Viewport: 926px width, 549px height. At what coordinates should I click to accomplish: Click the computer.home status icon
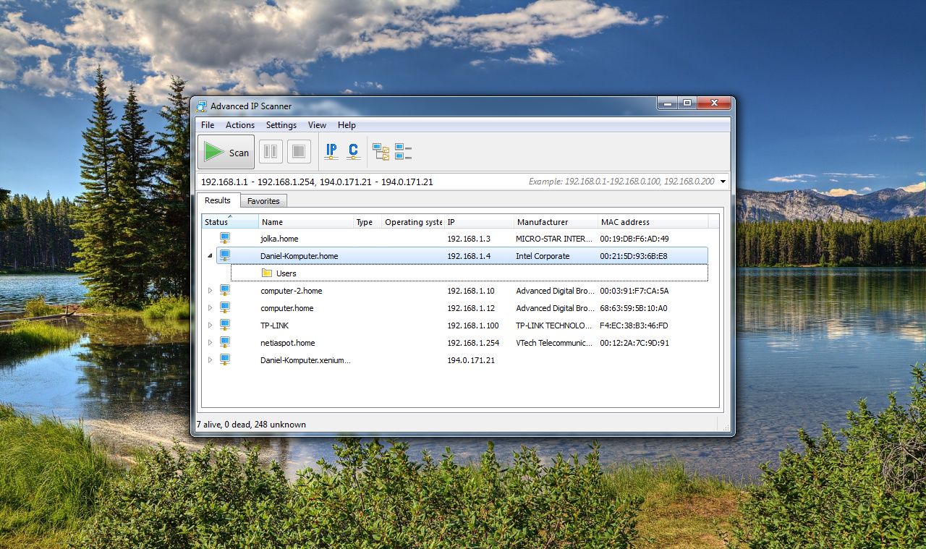tap(225, 307)
